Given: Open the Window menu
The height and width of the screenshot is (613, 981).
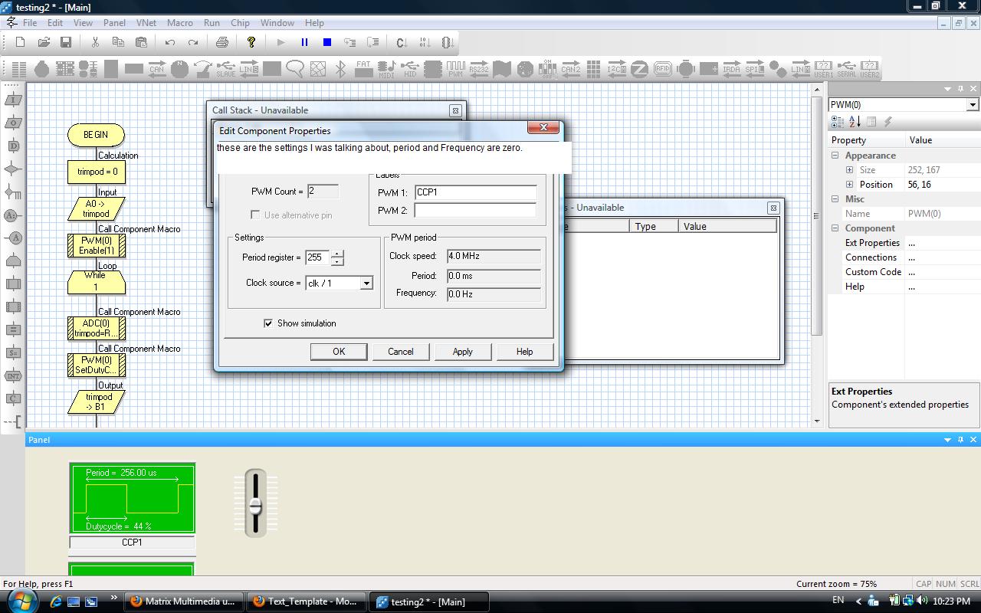Looking at the screenshot, I should click(277, 23).
